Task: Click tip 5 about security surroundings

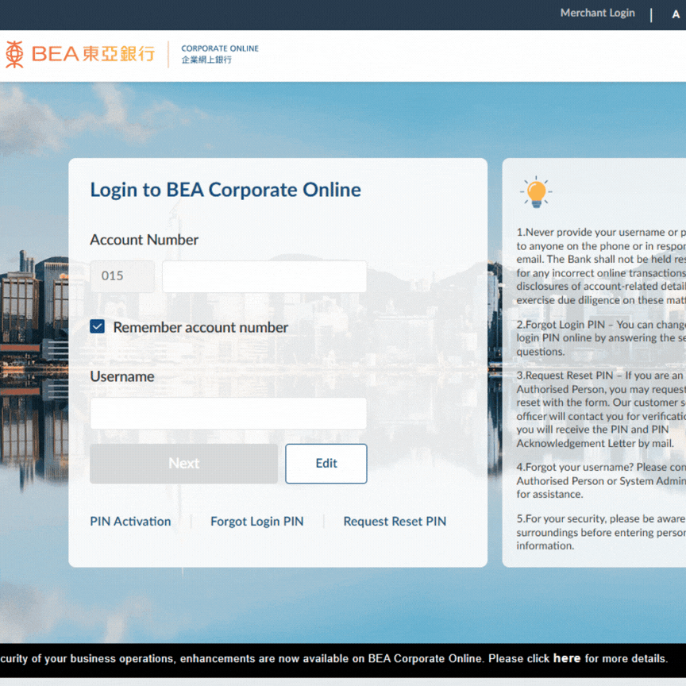Action: tap(601, 532)
